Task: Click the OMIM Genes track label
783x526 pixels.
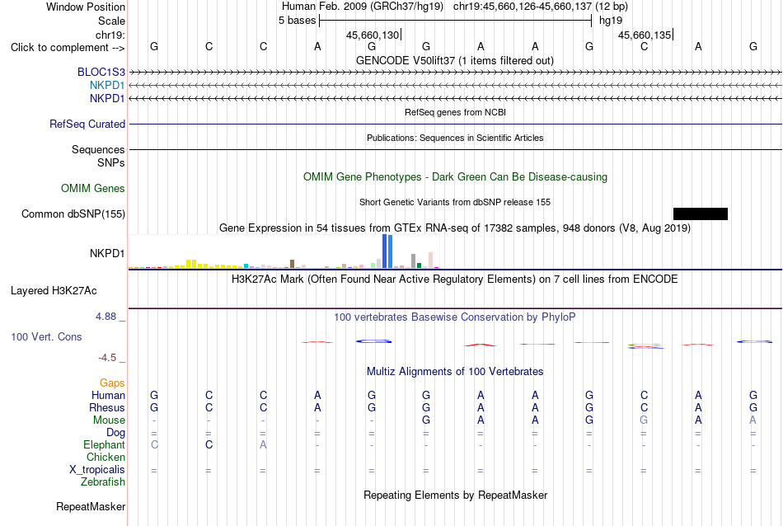Action: click(93, 188)
